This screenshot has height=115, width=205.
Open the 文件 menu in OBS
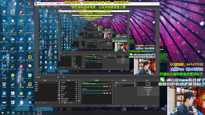click(37, 7)
